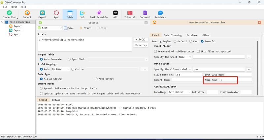Click the Field Name Row input
The height and width of the screenshot is (140, 264).
point(189,75)
